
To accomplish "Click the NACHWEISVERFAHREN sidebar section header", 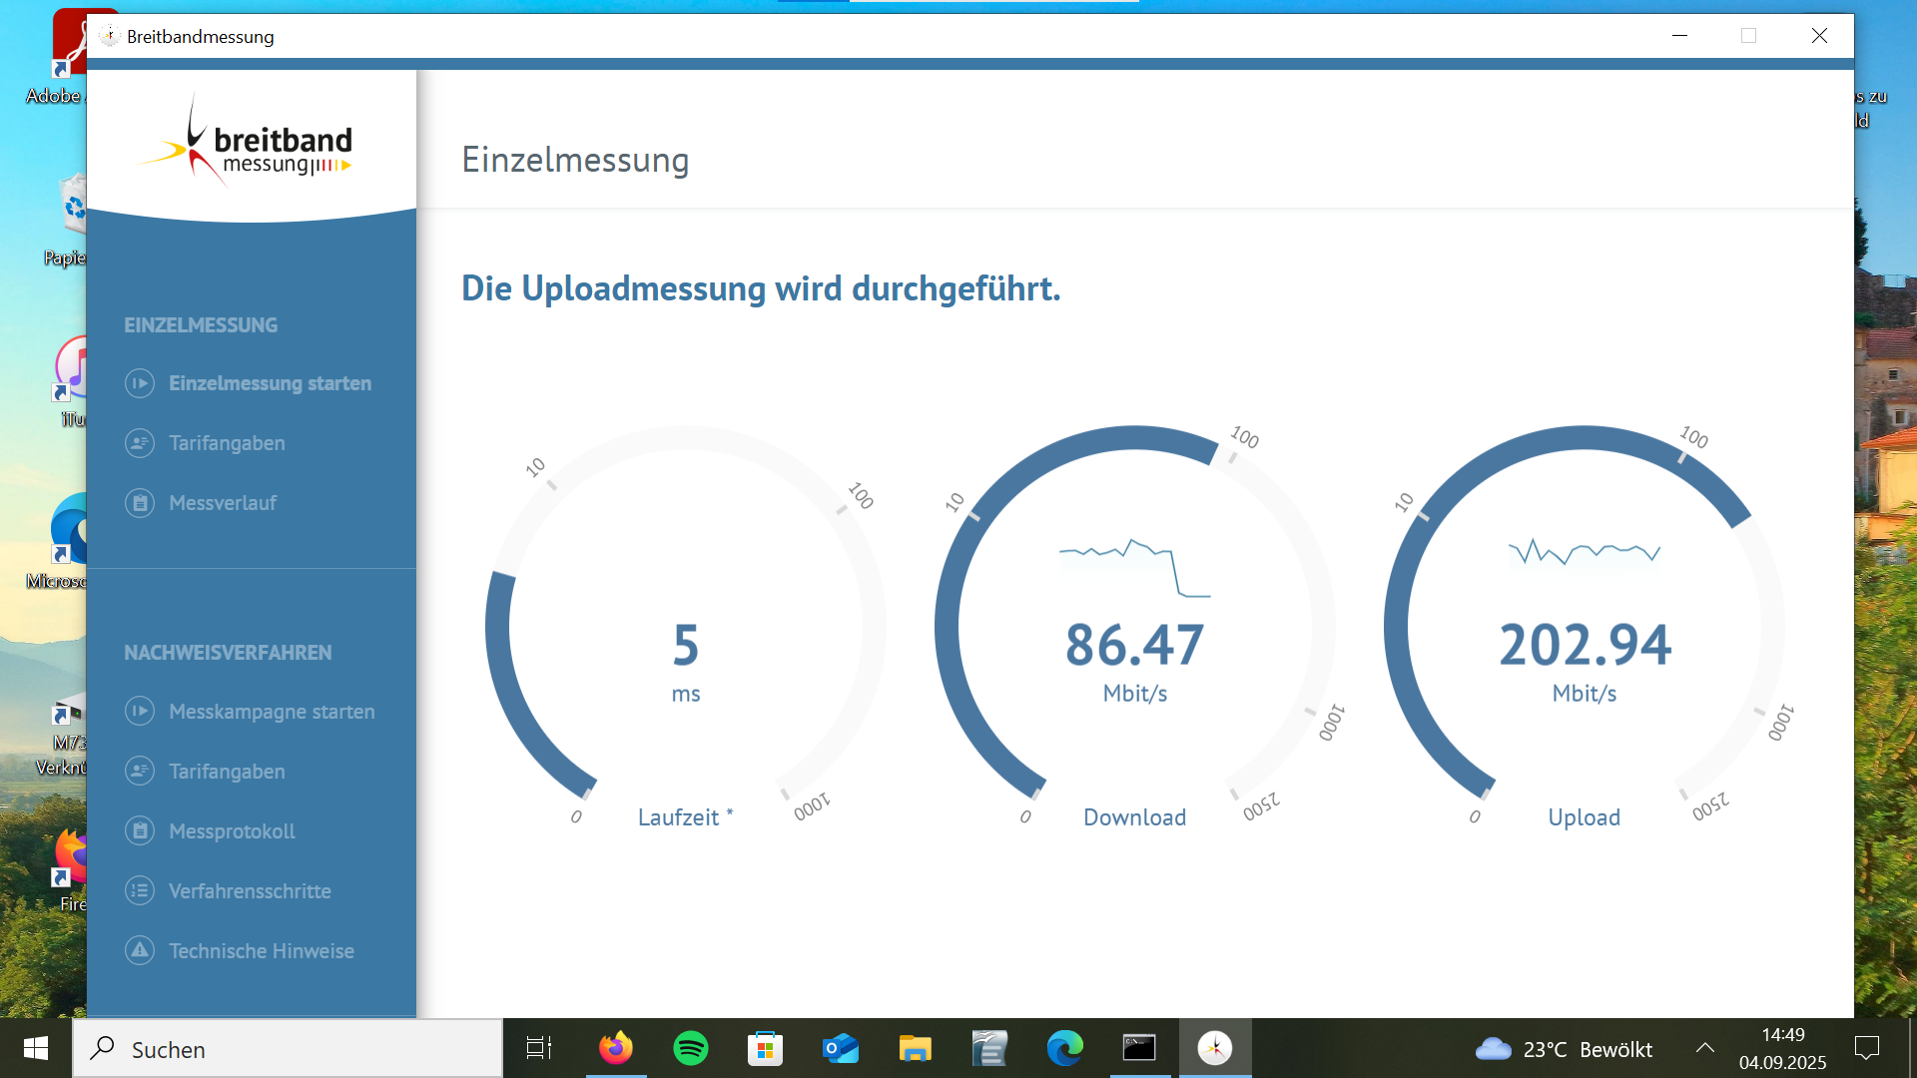I will pyautogui.click(x=228, y=653).
